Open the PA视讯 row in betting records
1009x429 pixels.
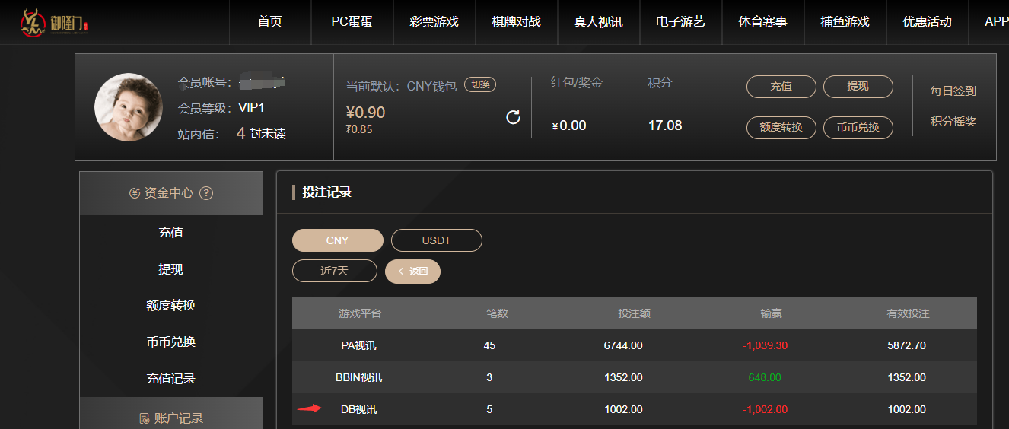coord(635,345)
